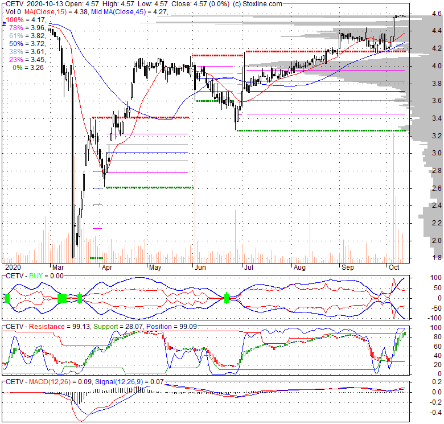This screenshot has height=424, width=444.
Task: Open the (c) Stoxline.com credit label
Action: coord(257,4)
